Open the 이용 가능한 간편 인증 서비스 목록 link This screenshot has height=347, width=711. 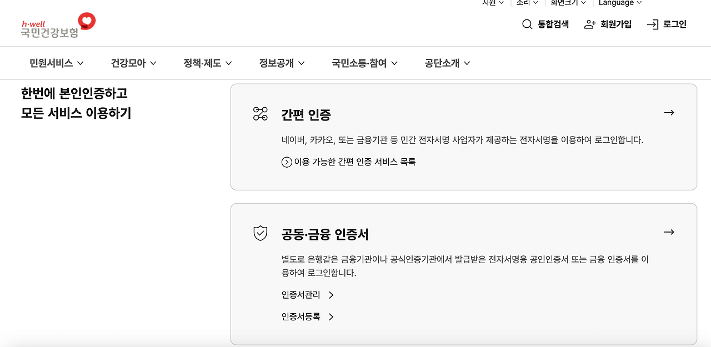pos(354,162)
